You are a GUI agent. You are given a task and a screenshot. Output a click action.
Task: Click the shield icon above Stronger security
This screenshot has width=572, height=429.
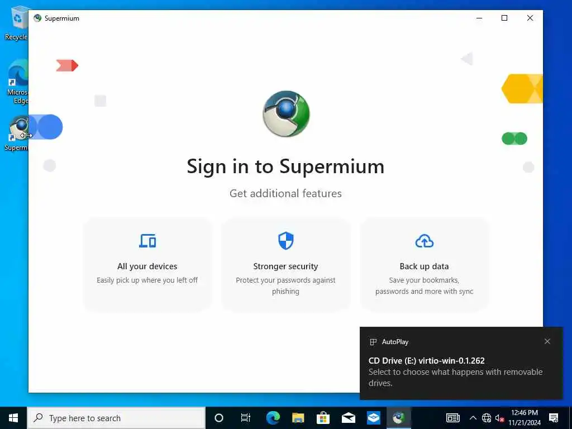285,241
